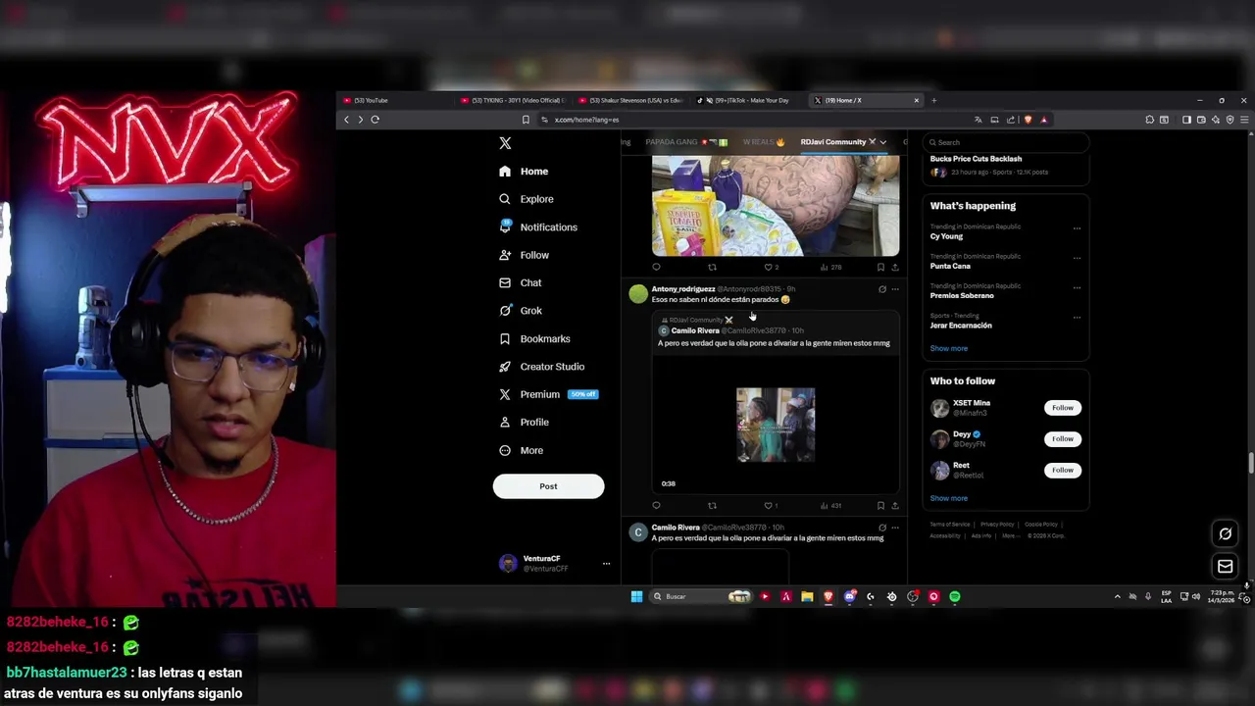Play the quoted Camilo Rivera video
Screen dimensions: 1255x706
tap(776, 425)
